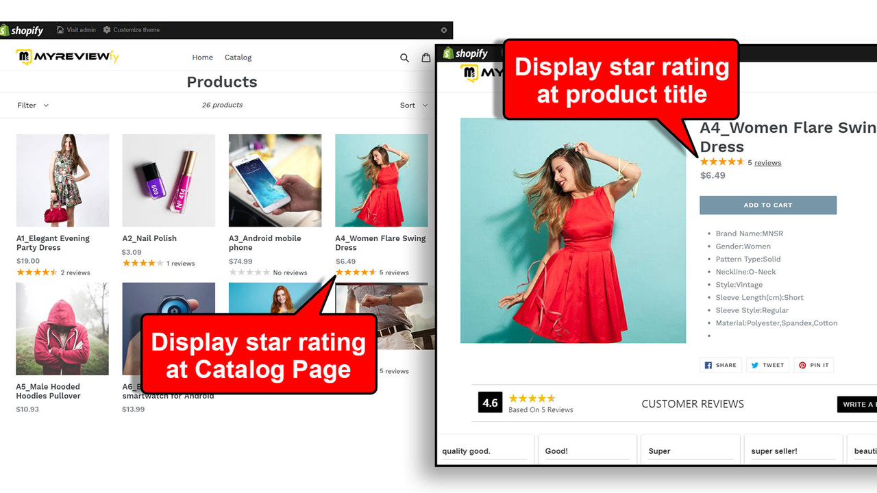The image size is (877, 493).
Task: Click '2 reviews' under Elegant Evening Party Dress
Action: [75, 272]
